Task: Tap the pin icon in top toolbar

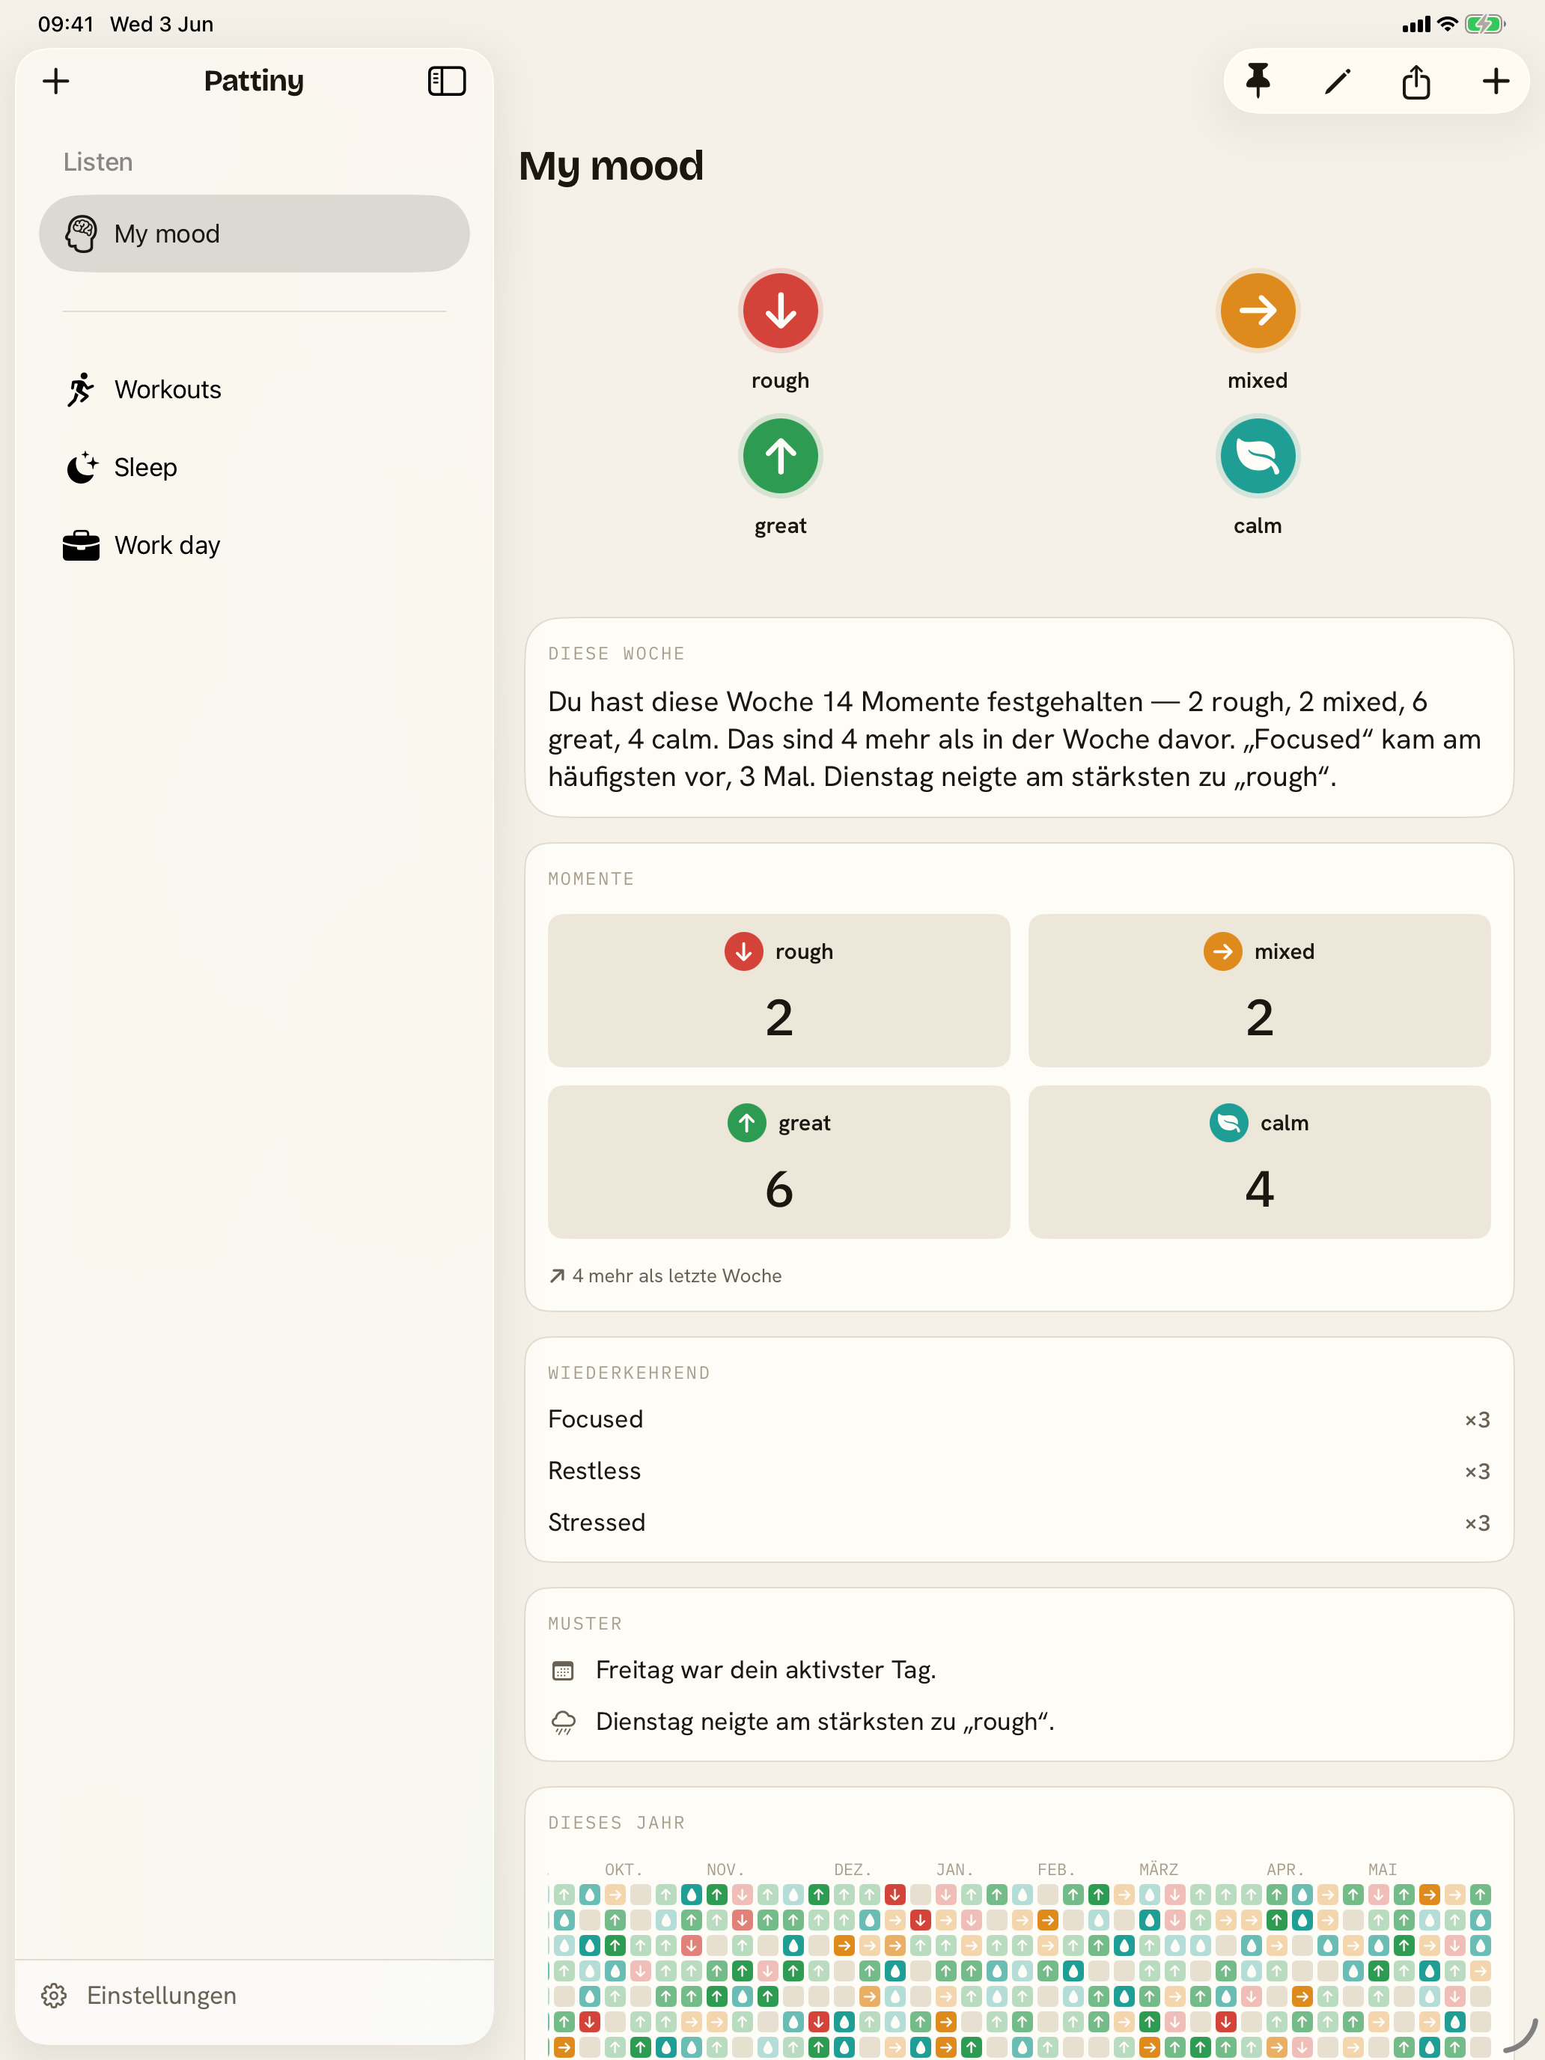Action: [1258, 81]
